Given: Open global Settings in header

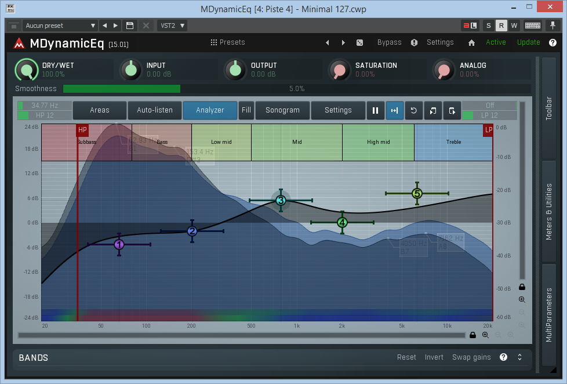Looking at the screenshot, I should 439,42.
